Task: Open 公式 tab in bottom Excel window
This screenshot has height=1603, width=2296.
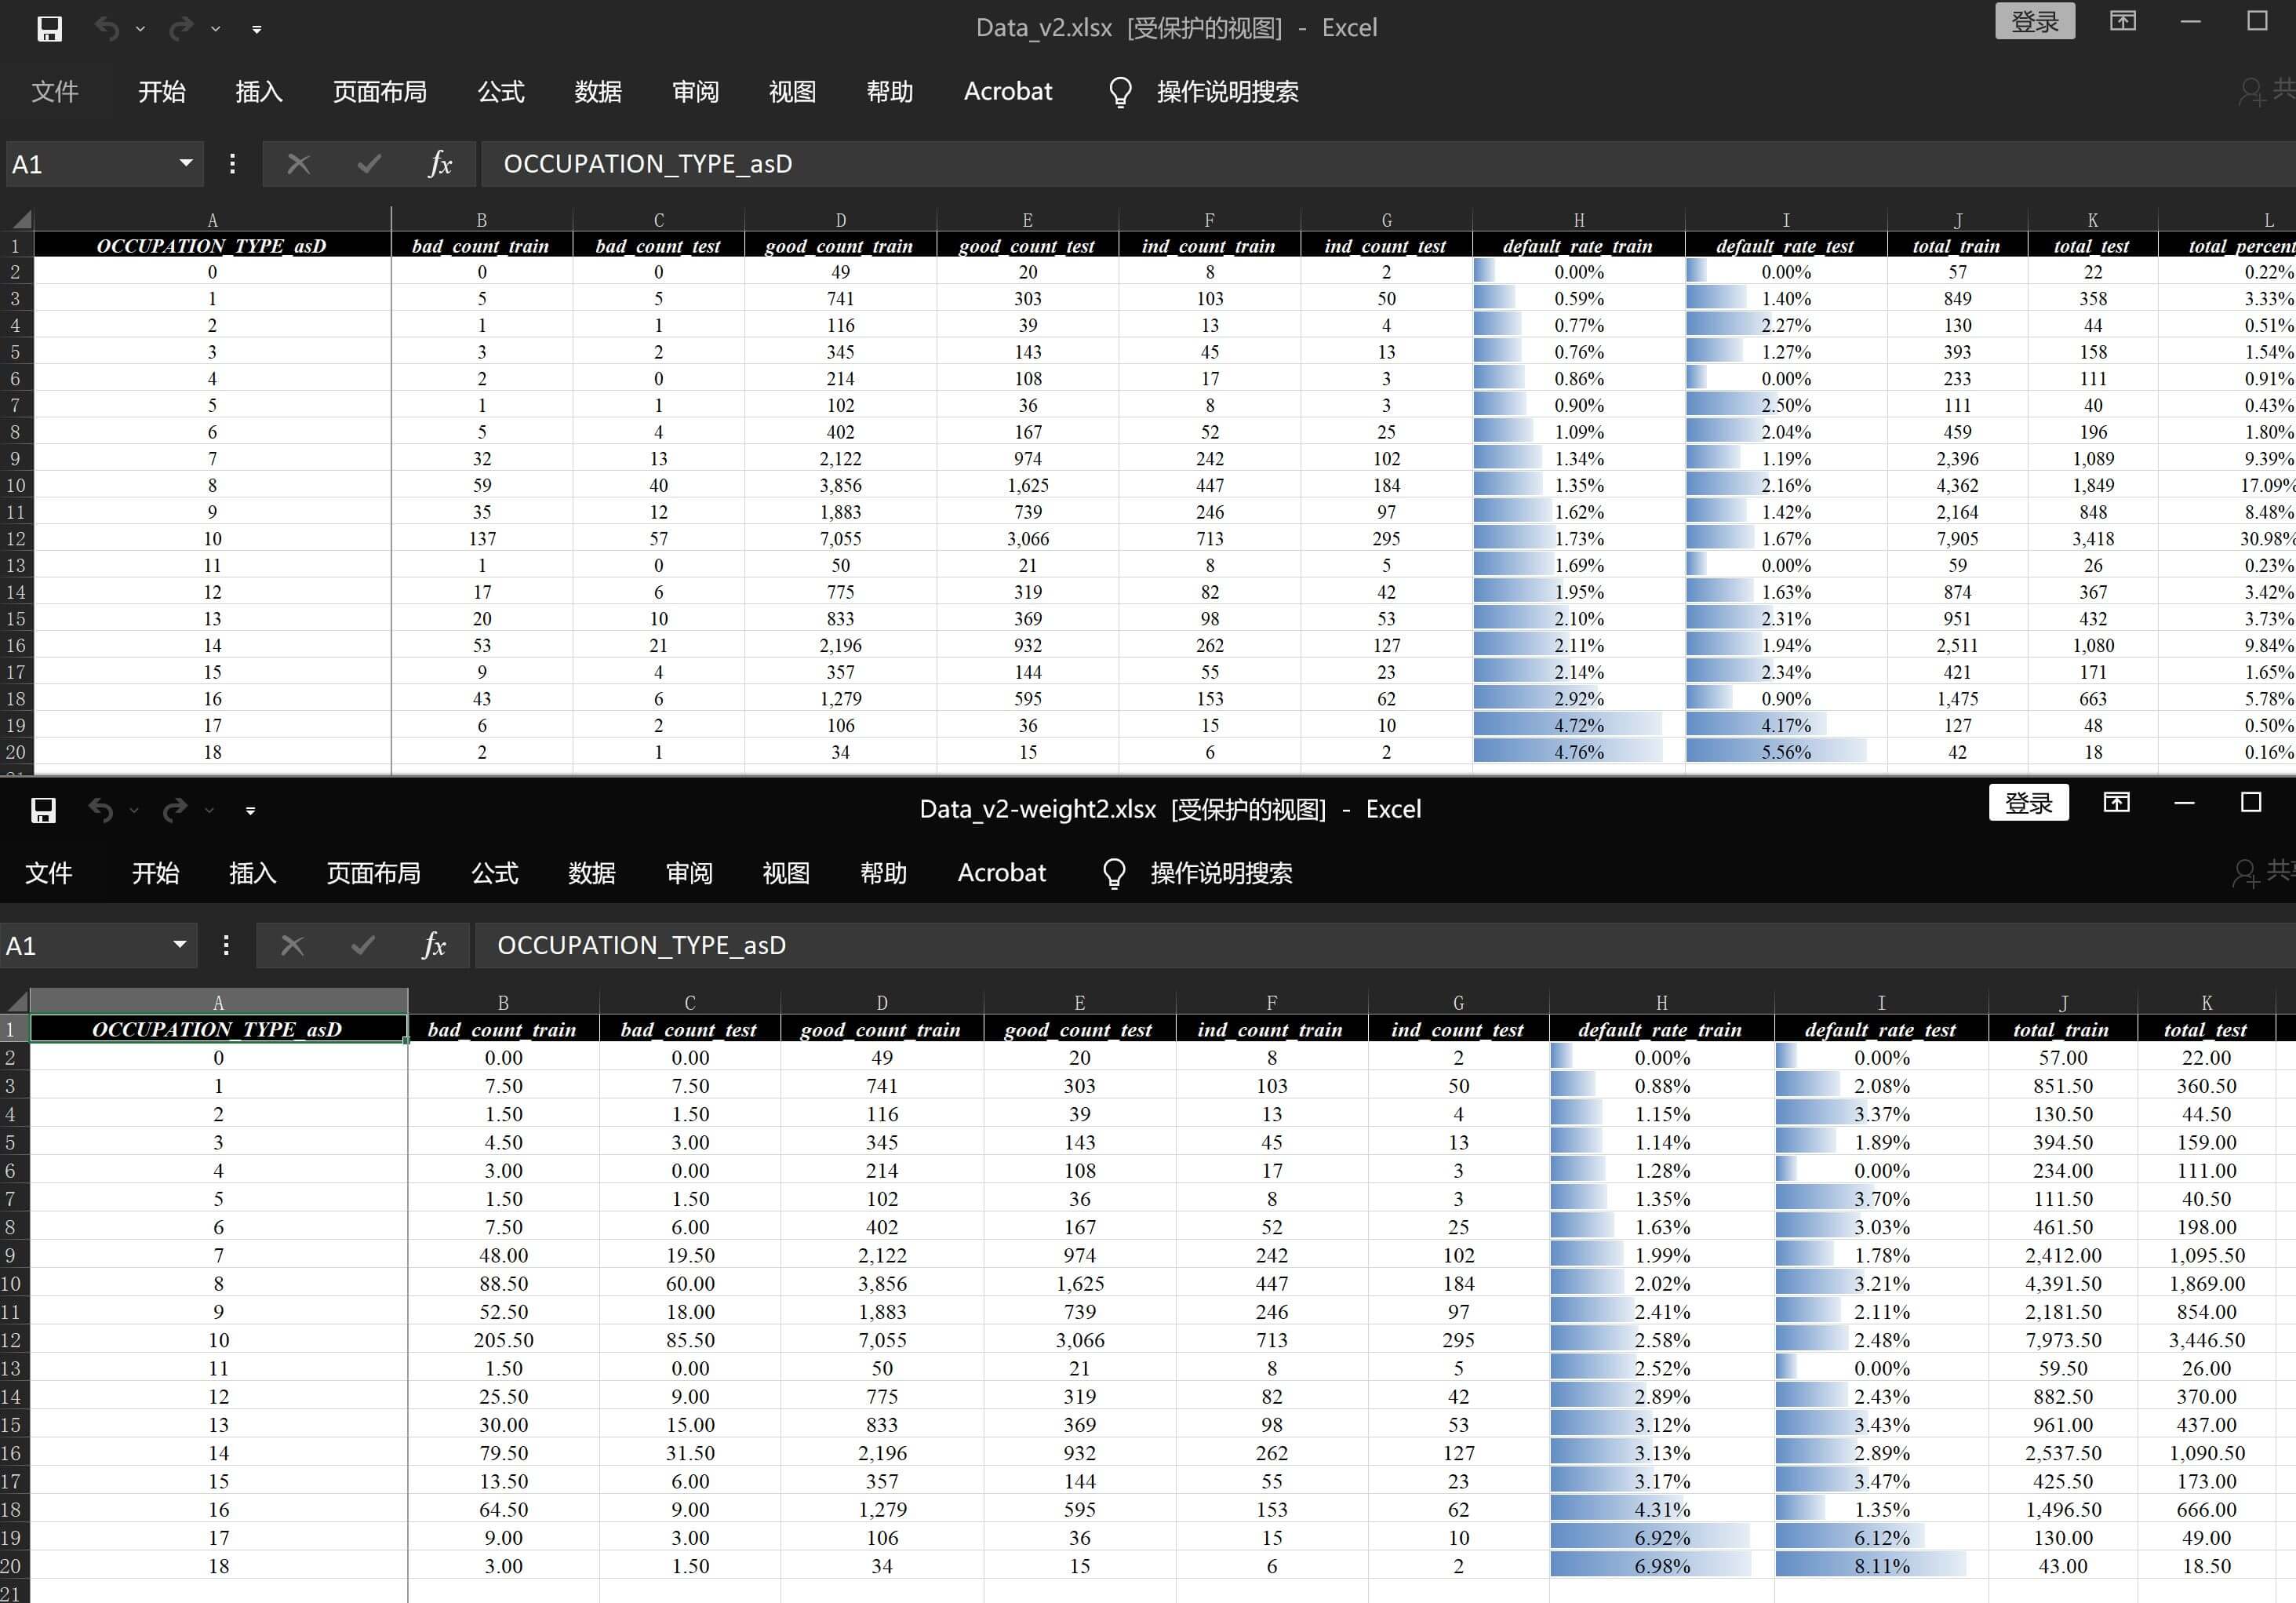Action: (x=494, y=873)
